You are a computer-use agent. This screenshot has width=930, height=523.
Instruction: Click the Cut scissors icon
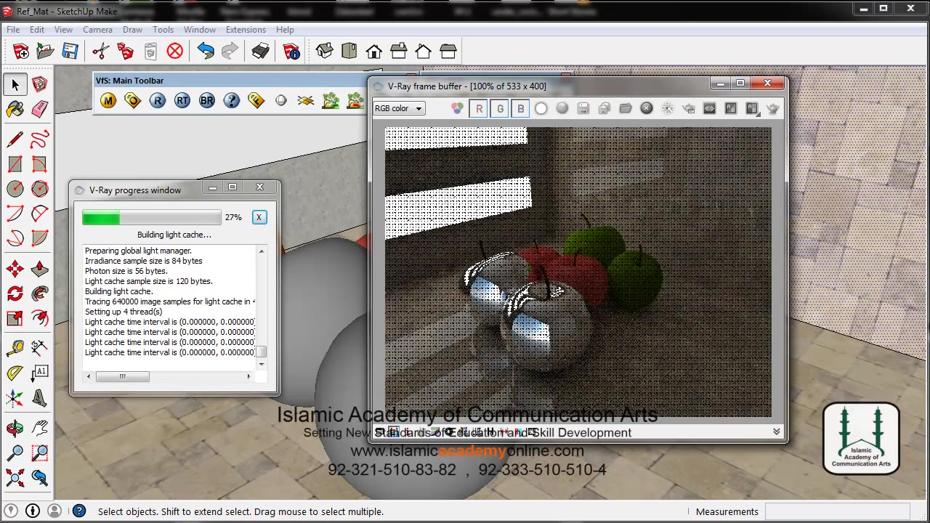point(101,51)
